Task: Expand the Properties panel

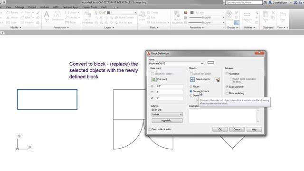Action: [197, 28]
